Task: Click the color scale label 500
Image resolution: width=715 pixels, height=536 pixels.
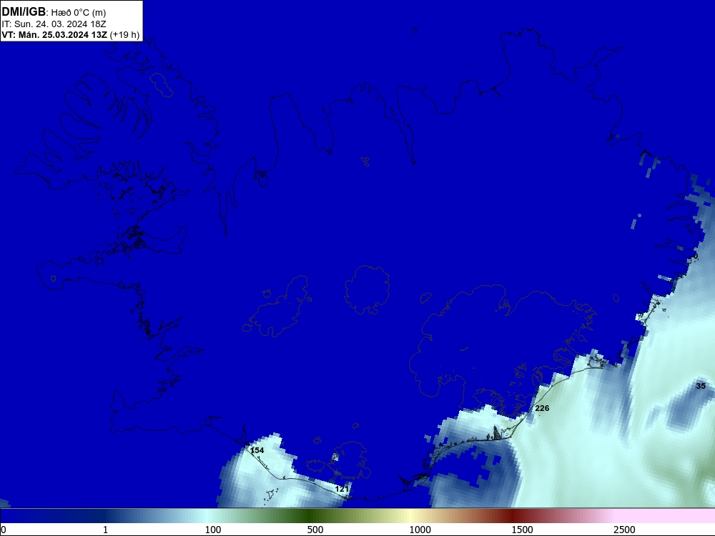Action: [315, 530]
